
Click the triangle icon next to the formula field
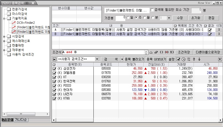click(x=151, y=52)
